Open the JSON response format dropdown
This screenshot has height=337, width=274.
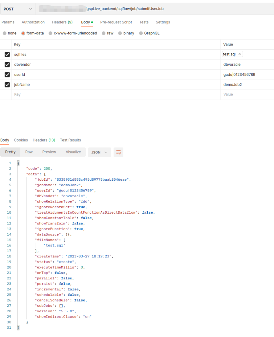99,152
